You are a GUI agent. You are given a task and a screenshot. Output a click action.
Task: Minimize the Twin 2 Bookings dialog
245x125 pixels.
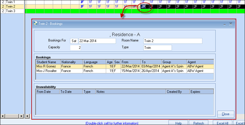(224, 24)
